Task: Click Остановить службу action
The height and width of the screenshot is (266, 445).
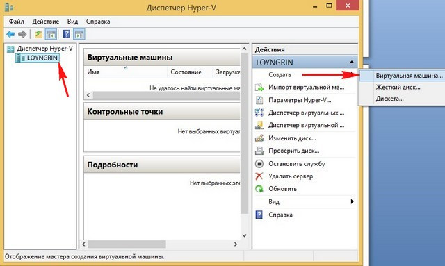Action: (x=297, y=164)
